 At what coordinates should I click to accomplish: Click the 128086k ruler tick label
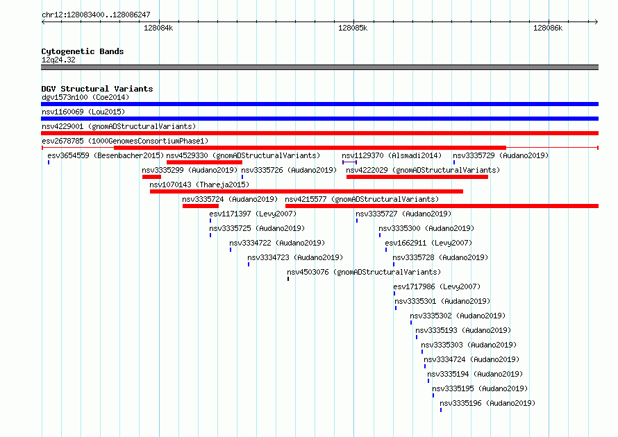point(548,28)
